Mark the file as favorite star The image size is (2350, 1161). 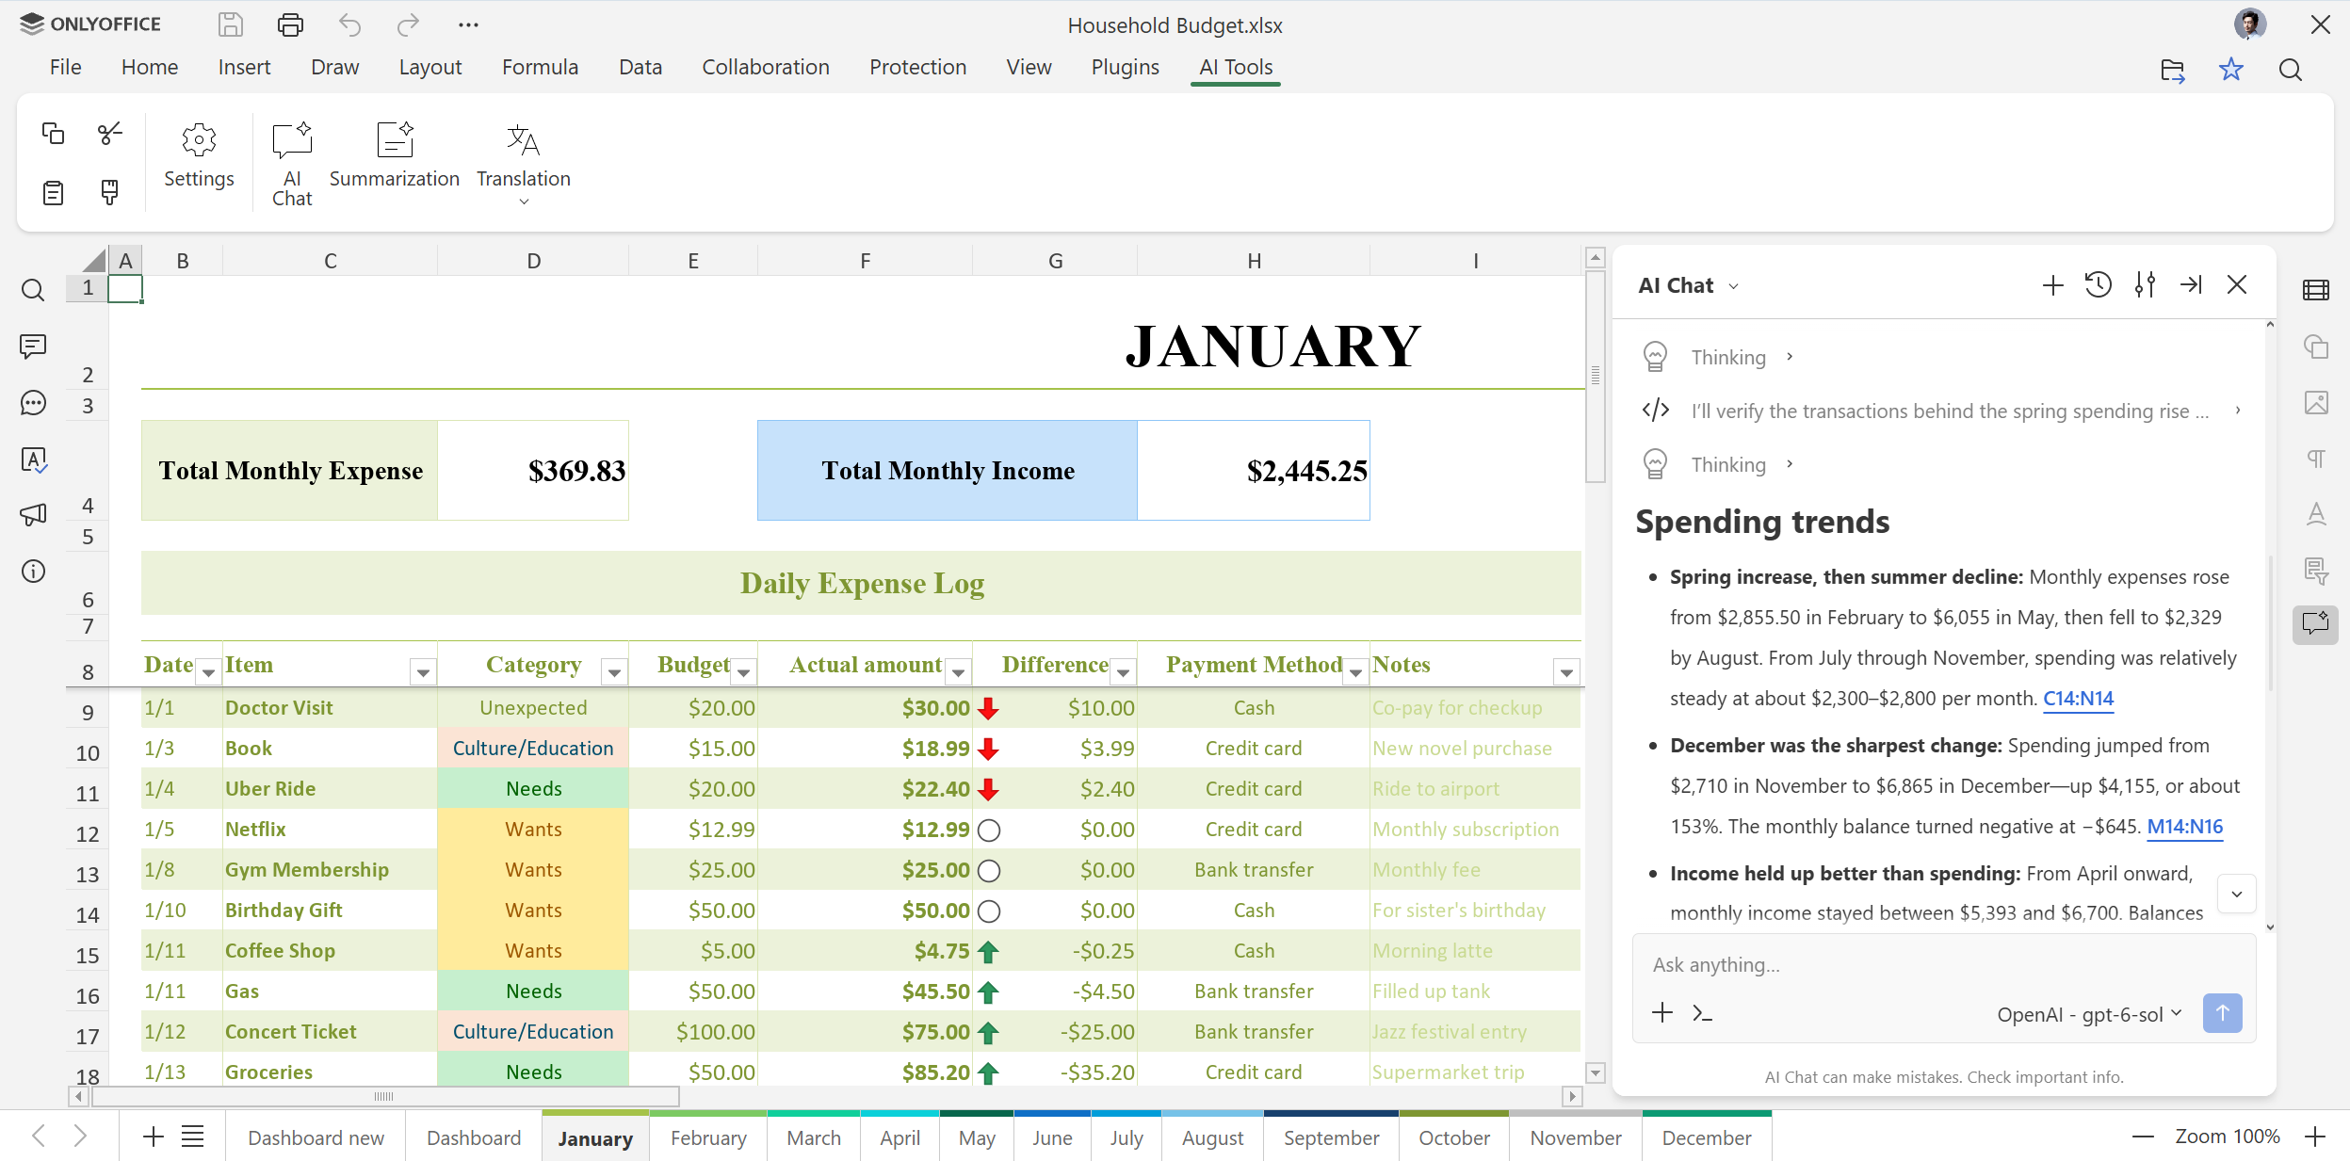click(2230, 69)
